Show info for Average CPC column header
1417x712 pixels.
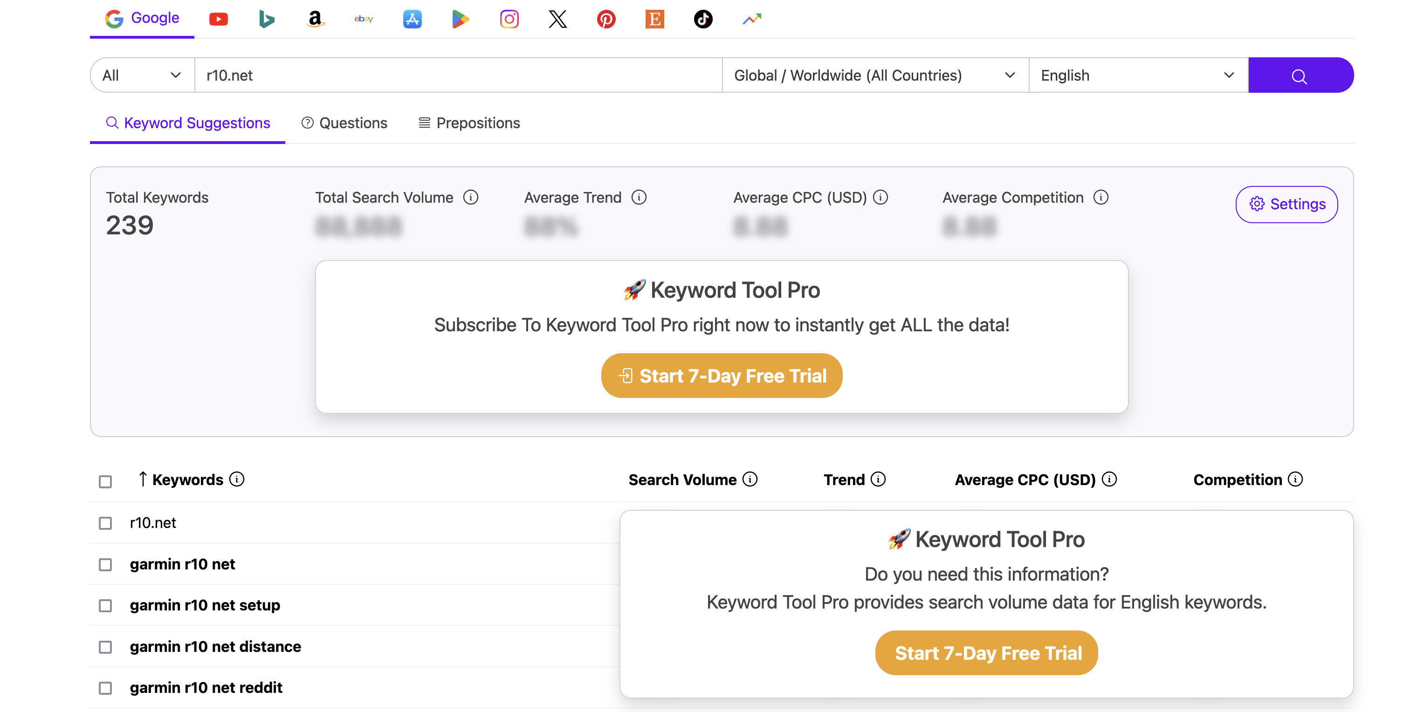[1109, 479]
